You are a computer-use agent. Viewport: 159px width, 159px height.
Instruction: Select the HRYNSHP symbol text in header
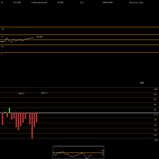pyautogui.click(x=107, y=3)
